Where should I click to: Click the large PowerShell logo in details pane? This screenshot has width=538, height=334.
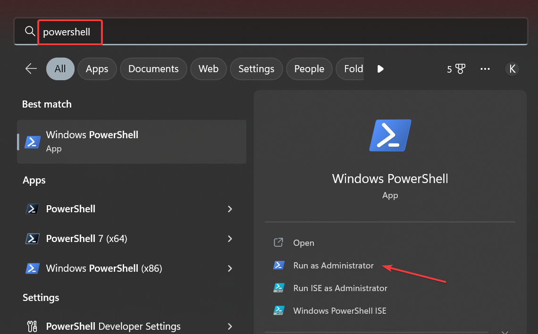click(x=390, y=135)
